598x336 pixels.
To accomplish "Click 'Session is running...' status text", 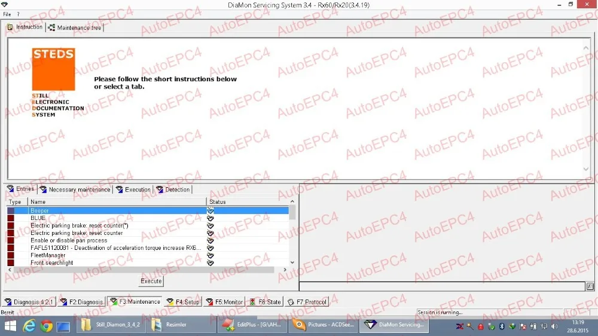I will [440, 312].
